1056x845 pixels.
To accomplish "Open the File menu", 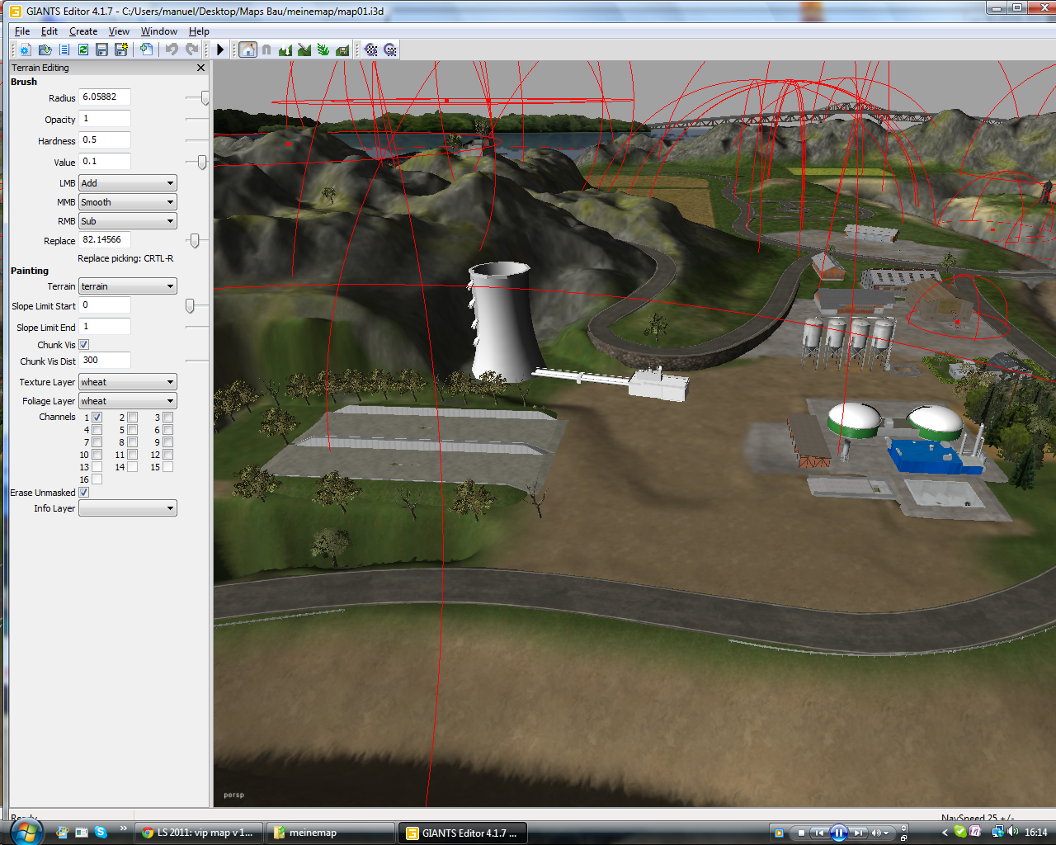I will pyautogui.click(x=22, y=31).
